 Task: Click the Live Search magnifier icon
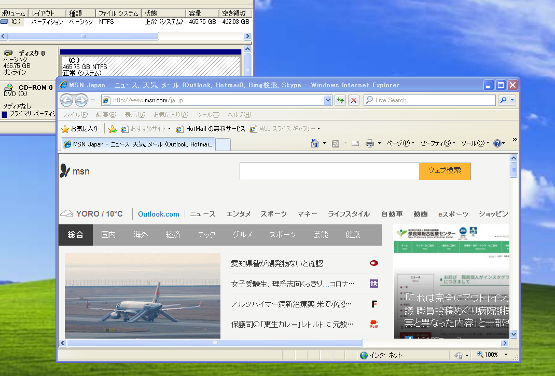[x=503, y=100]
